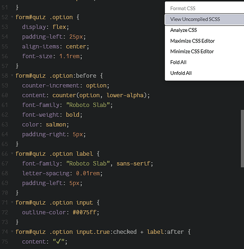Click the closing brace on line 57
This screenshot has width=244, height=249.
pyautogui.click(x=17, y=66)
